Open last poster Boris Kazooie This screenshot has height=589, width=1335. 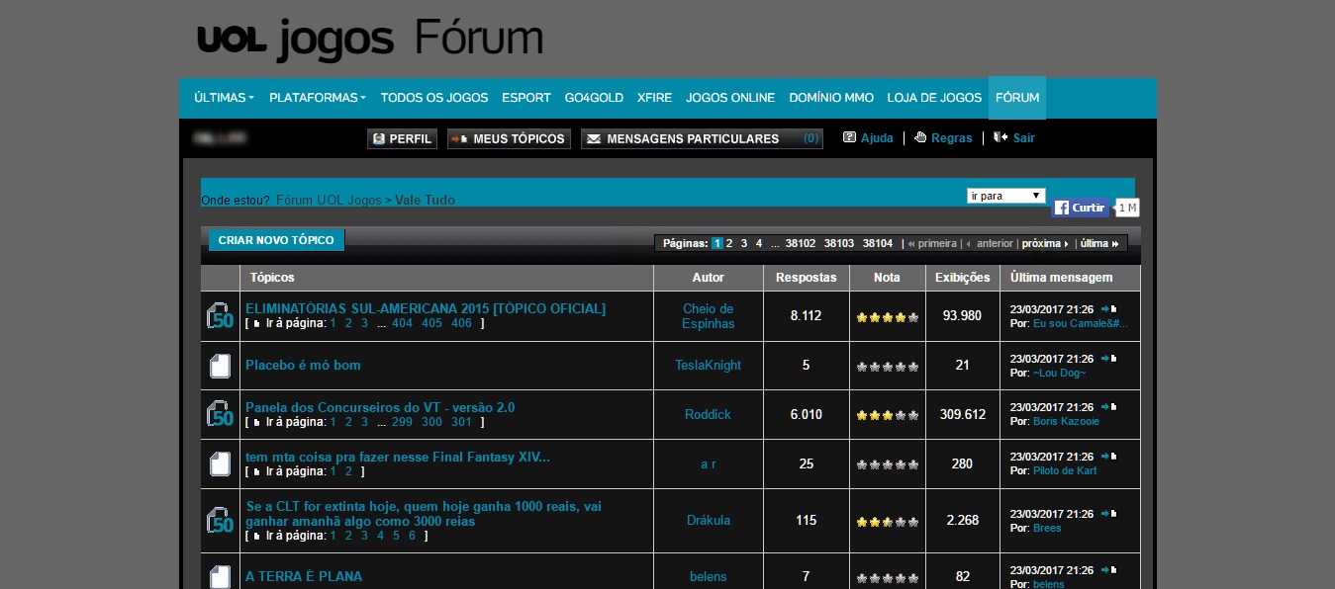coord(1066,421)
